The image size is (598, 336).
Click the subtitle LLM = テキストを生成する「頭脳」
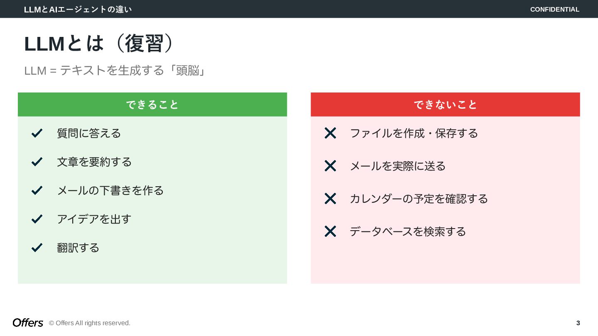click(115, 71)
